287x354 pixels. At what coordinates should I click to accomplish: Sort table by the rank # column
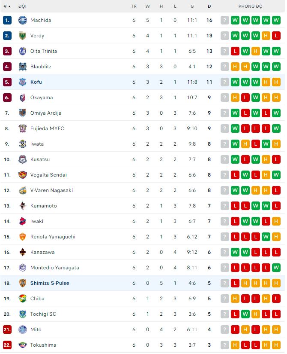(x=7, y=6)
